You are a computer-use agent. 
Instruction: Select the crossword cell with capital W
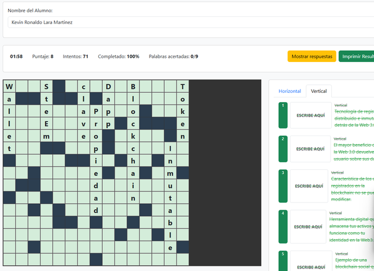(9, 86)
